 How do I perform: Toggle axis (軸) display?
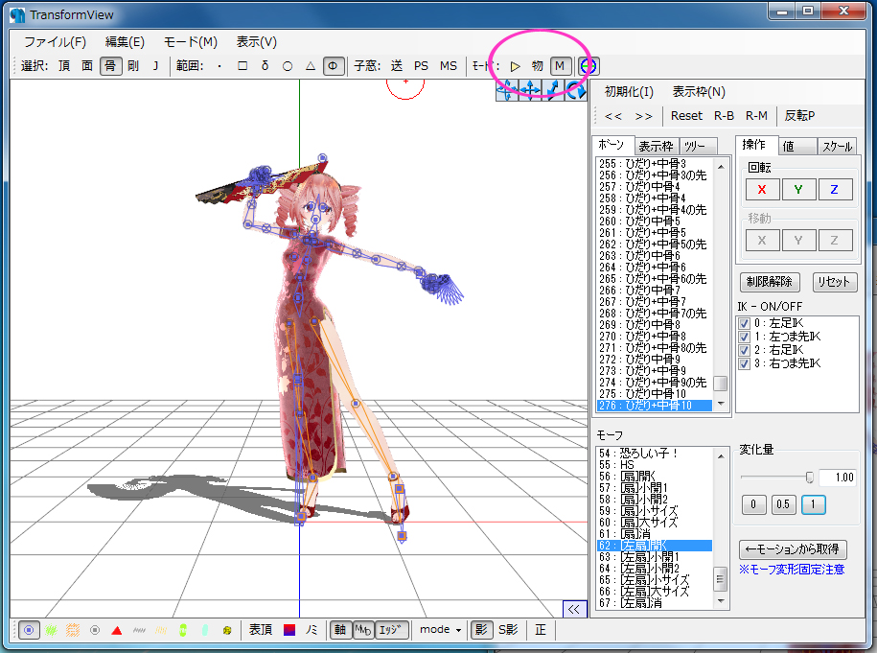coord(340,630)
